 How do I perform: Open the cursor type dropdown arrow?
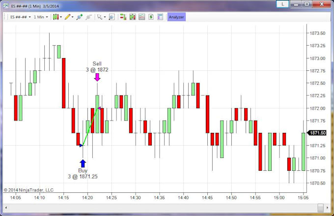tap(105, 17)
